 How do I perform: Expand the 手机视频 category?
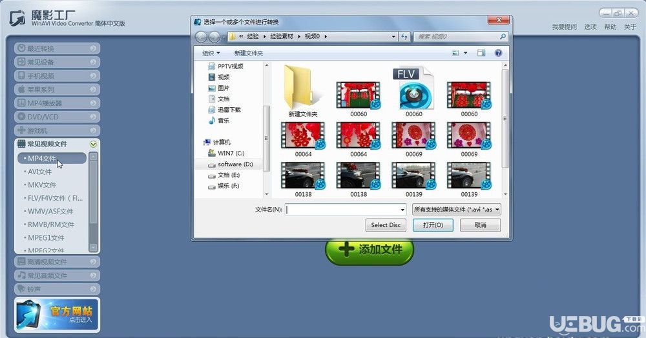tap(57, 75)
